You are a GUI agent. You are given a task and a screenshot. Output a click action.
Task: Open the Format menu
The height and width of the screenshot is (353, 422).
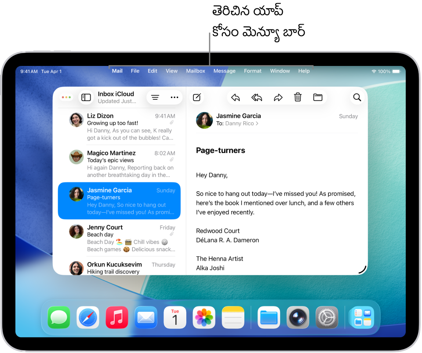[x=253, y=71]
